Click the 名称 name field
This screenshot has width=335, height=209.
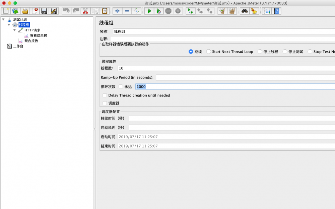(x=224, y=31)
